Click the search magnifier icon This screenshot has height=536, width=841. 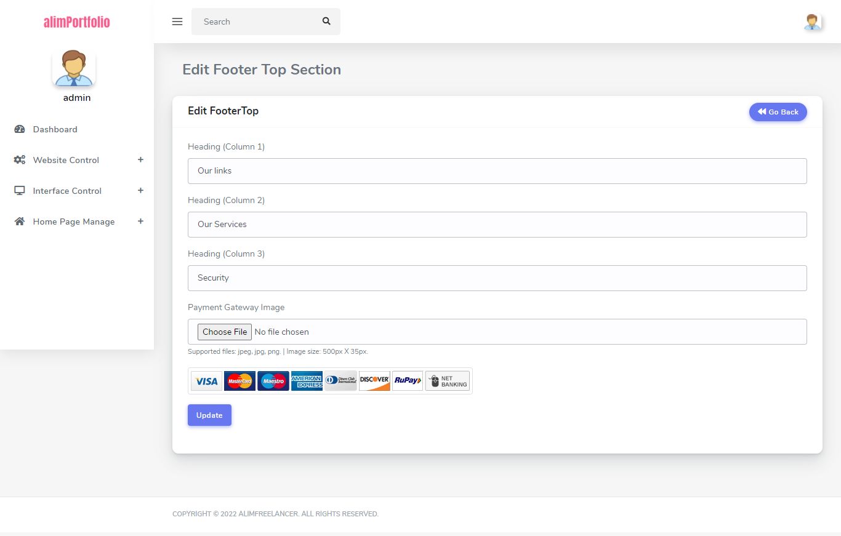(x=326, y=22)
